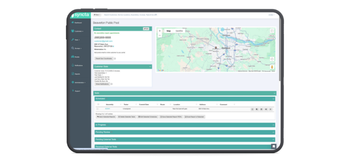Screen dimensions: 344x166
Task: Click the search magnifier icon in top bar
Action: pos(156,15)
